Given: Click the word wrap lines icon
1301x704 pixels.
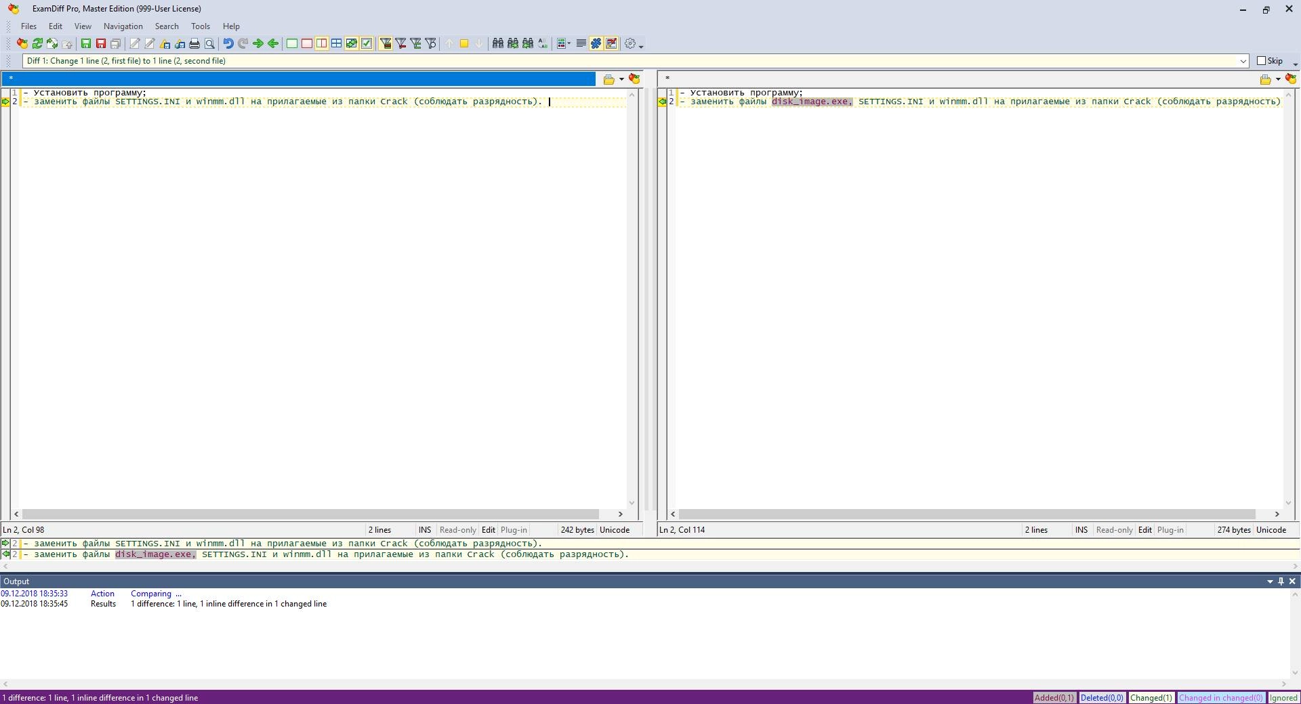Looking at the screenshot, I should (x=581, y=43).
